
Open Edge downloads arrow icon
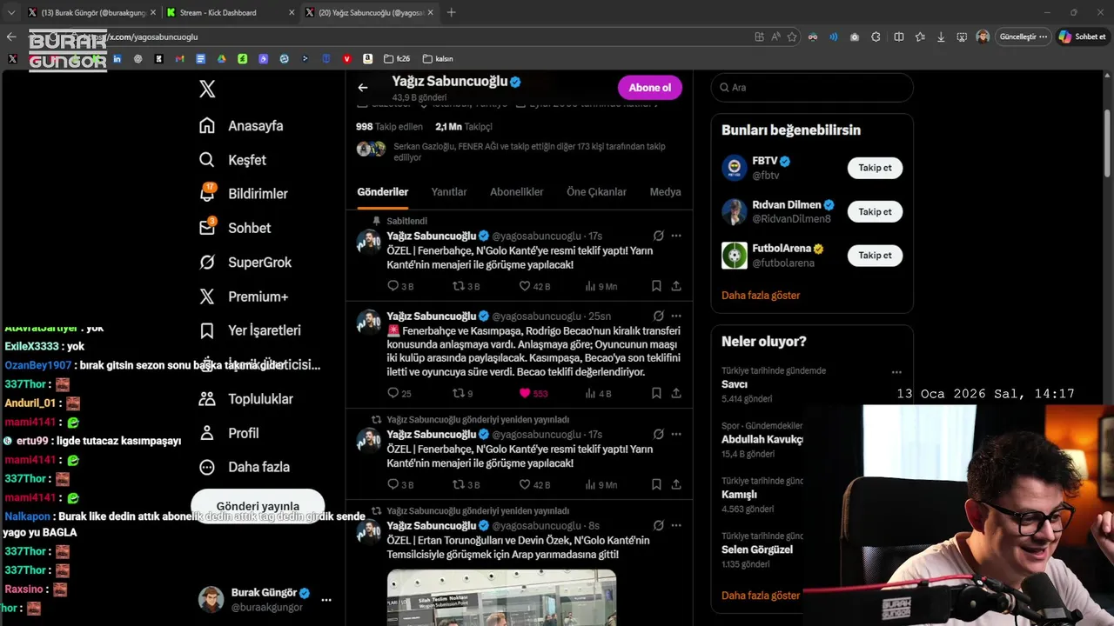[941, 37]
